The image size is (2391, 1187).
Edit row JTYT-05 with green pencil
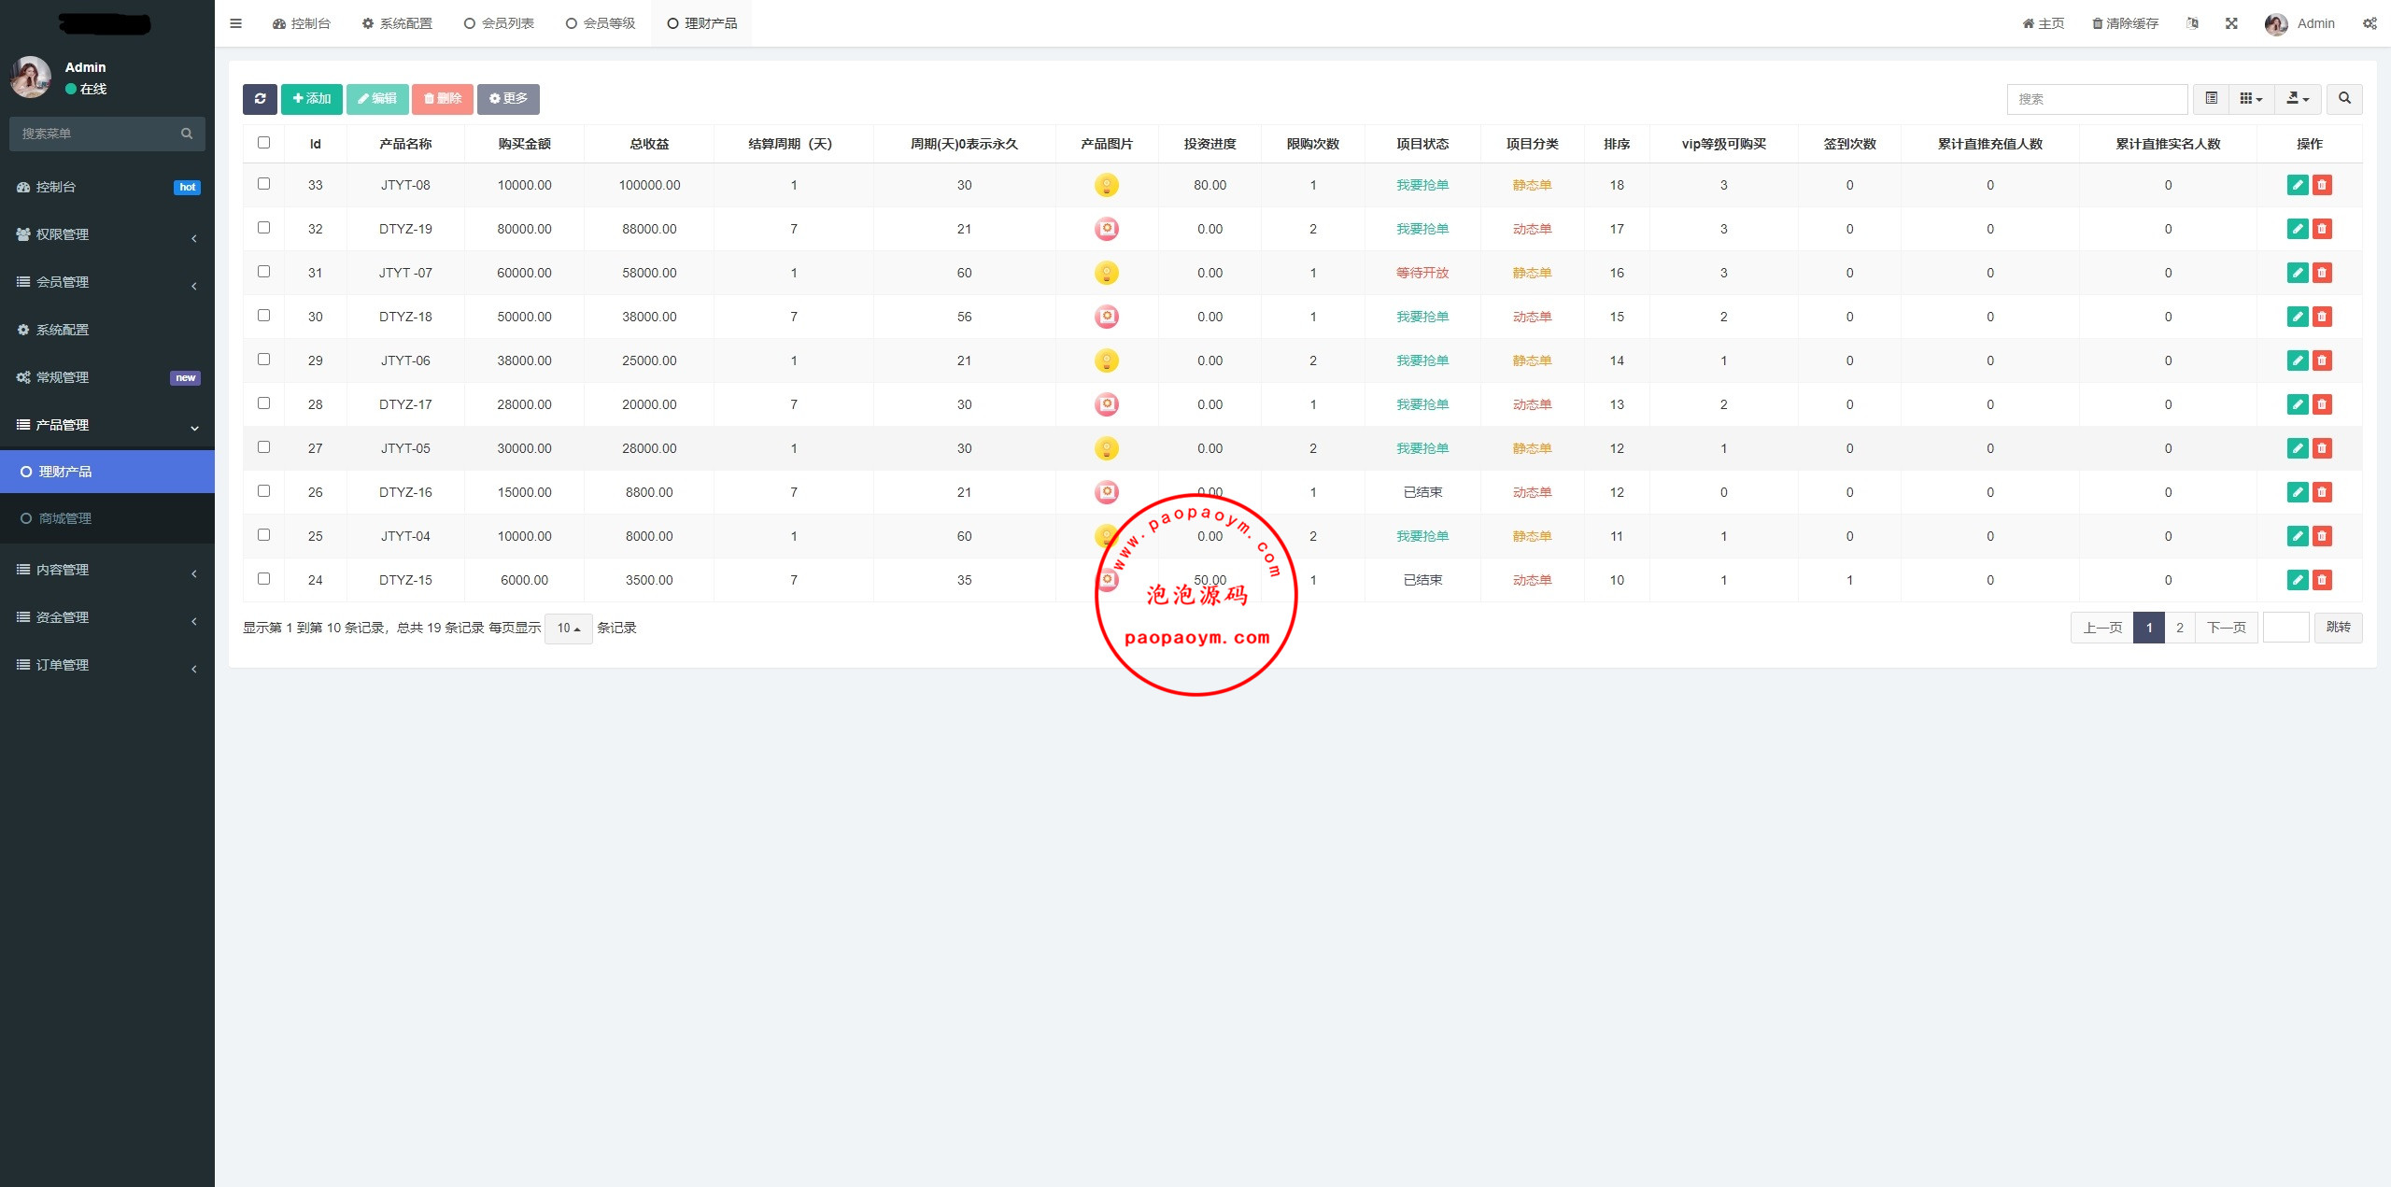point(2298,448)
